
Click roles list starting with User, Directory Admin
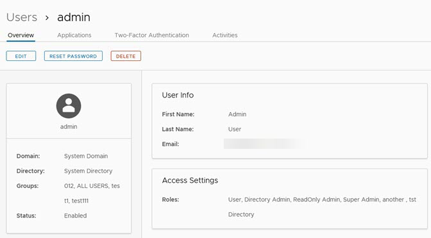322,207
